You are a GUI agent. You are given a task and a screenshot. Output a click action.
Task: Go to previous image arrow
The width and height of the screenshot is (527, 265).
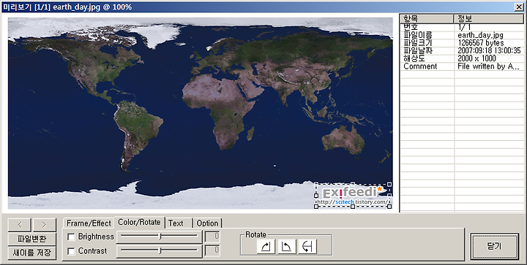pyautogui.click(x=20, y=224)
